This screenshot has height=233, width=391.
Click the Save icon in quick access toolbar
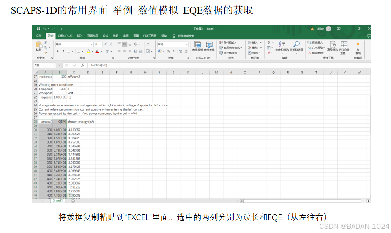click(38, 29)
